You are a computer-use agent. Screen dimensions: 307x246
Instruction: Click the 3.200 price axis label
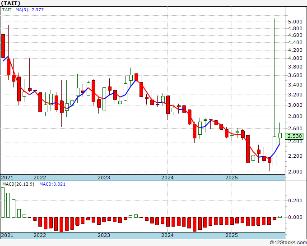coord(295,95)
